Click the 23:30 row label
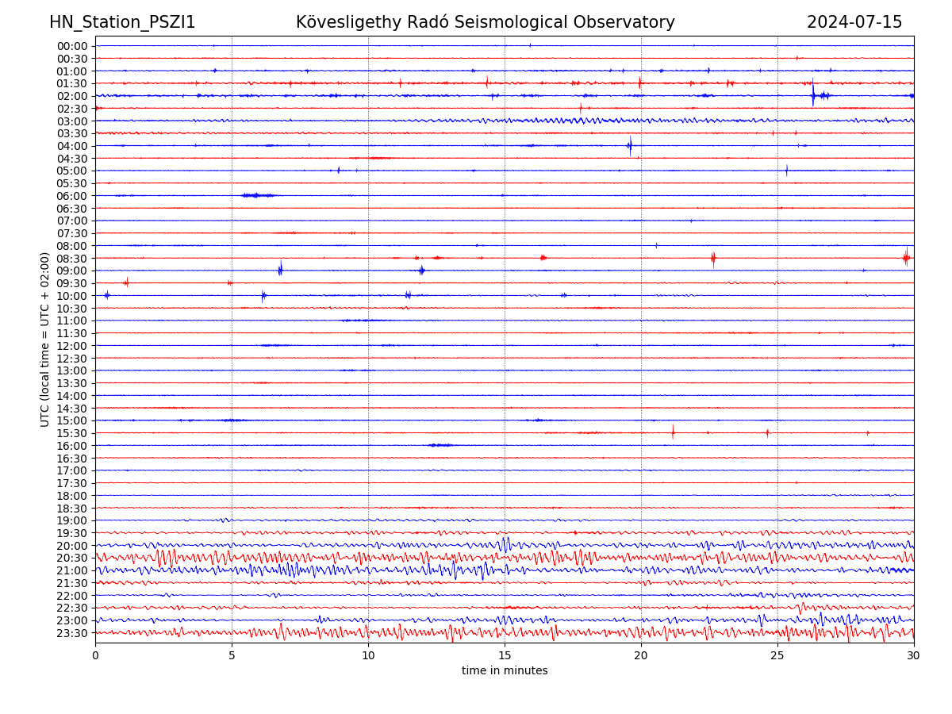 click(x=72, y=633)
